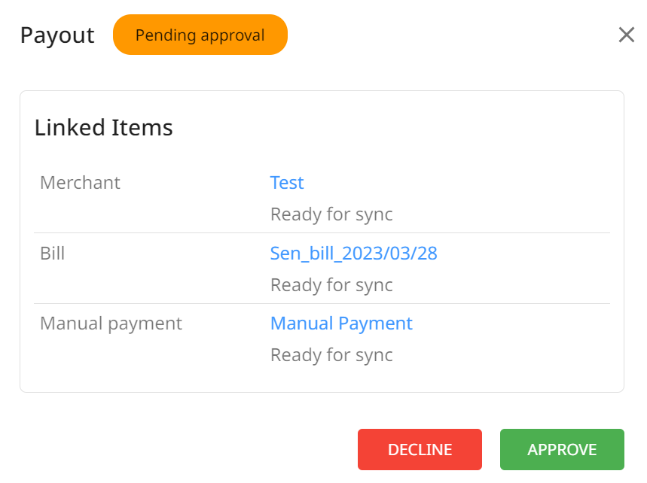
Task: Dismiss the dialog using the top-right cross
Action: coord(627,35)
